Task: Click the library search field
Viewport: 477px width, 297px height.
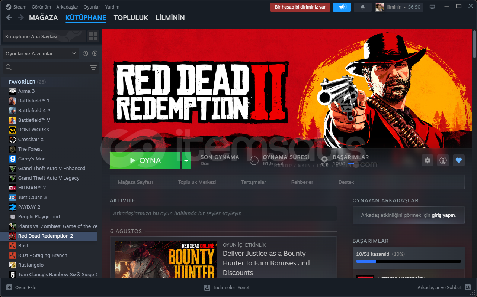Action: [x=51, y=67]
